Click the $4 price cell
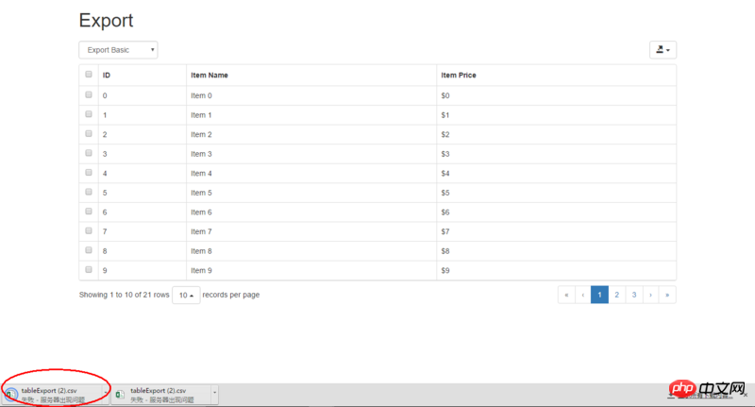The height and width of the screenshot is (407, 755). click(x=556, y=174)
